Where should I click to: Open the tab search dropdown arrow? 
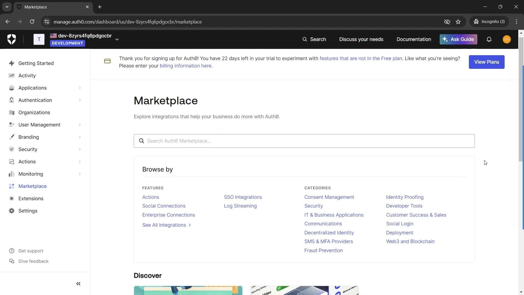tap(7, 7)
